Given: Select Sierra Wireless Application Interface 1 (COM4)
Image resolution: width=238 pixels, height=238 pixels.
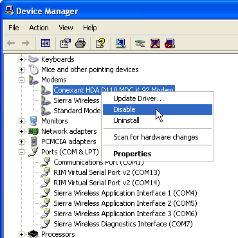Looking at the screenshot, I should 125,193.
